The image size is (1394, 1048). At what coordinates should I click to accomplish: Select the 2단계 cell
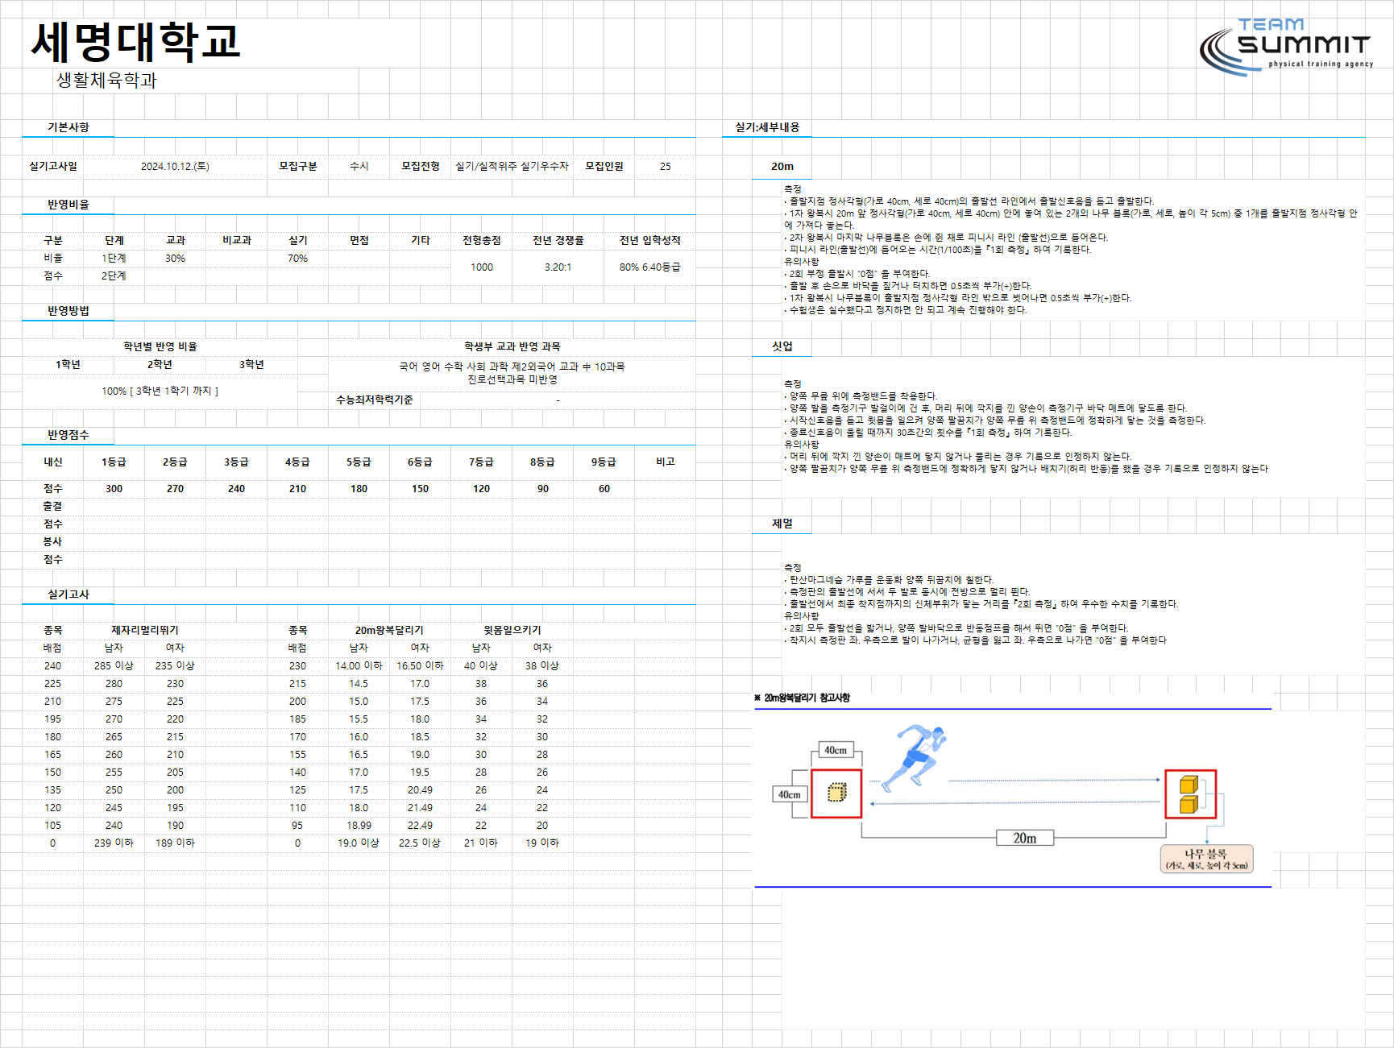(114, 276)
